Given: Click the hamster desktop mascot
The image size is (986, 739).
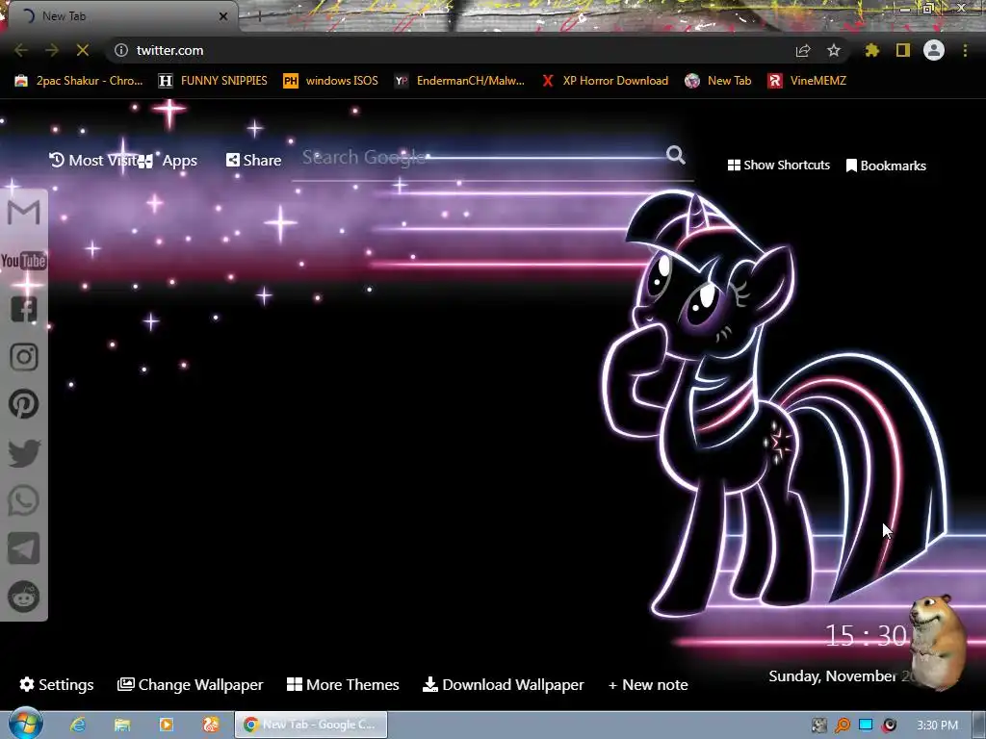Looking at the screenshot, I should click(x=937, y=641).
